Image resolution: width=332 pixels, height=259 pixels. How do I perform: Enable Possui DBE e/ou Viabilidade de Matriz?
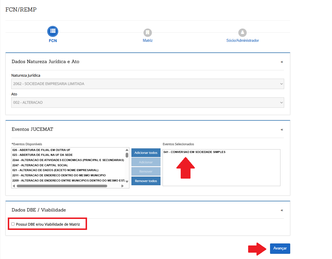[13, 224]
